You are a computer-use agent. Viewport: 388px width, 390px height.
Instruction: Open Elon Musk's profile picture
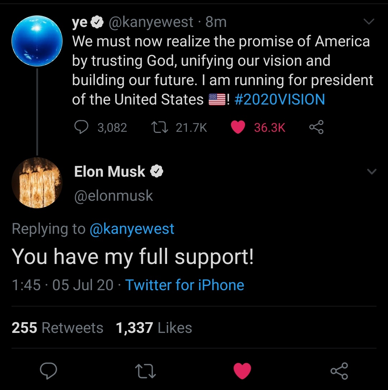37,183
